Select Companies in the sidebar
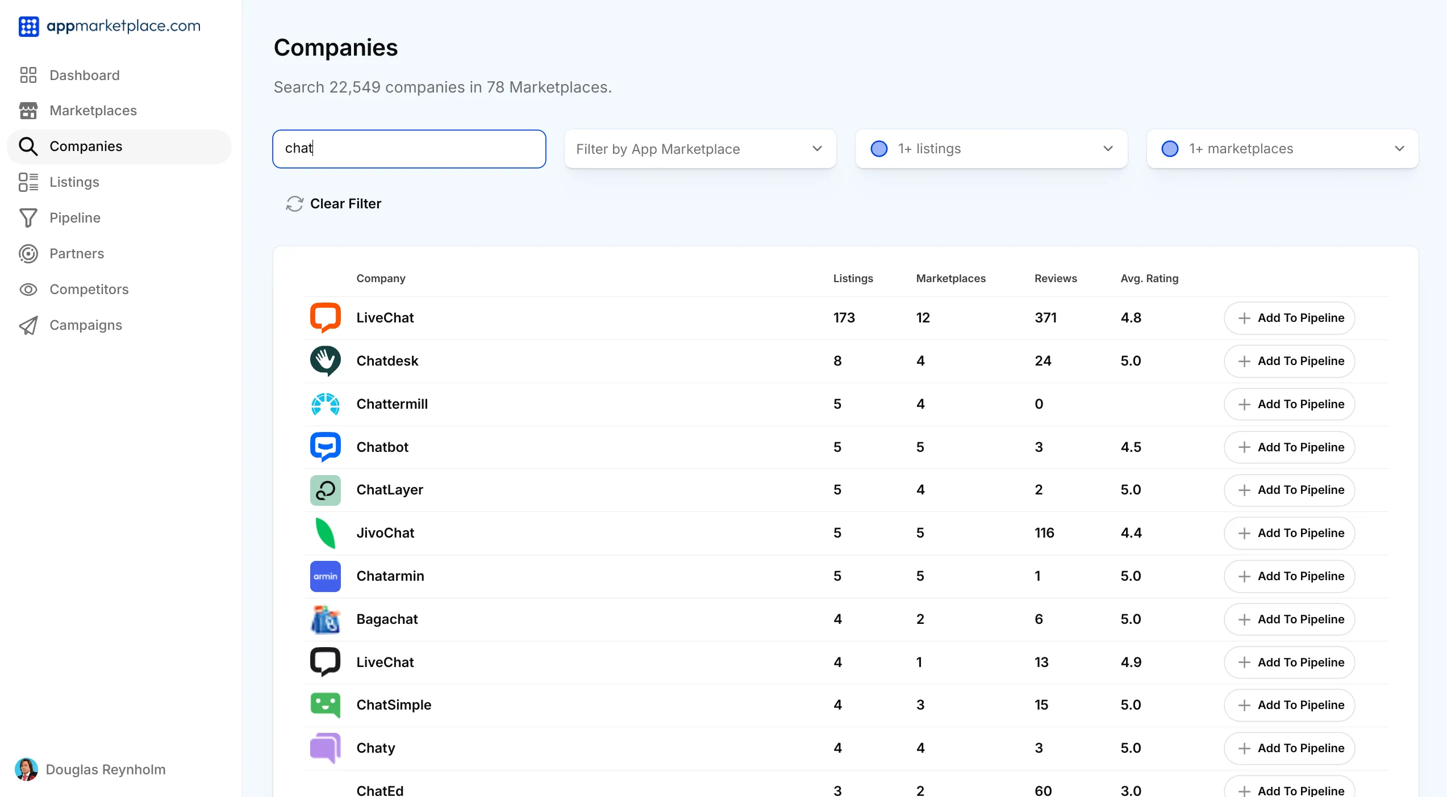The image size is (1447, 797). (x=119, y=146)
